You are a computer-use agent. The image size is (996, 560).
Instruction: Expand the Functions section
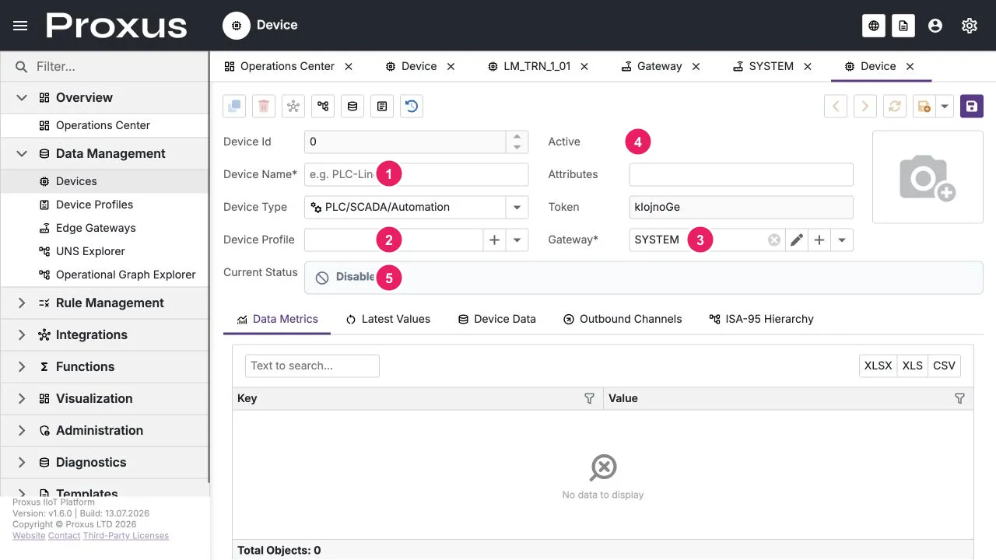tap(22, 367)
